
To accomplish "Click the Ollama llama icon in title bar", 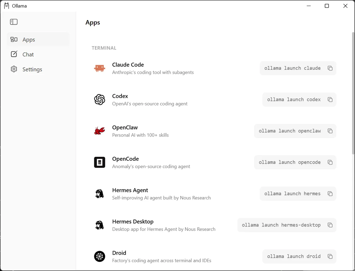I will click(x=7, y=6).
